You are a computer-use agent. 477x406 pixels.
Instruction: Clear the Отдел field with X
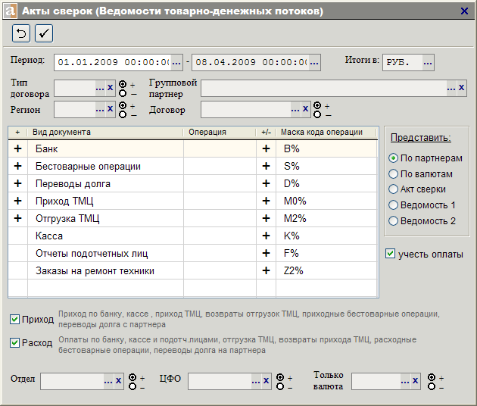tap(118, 381)
